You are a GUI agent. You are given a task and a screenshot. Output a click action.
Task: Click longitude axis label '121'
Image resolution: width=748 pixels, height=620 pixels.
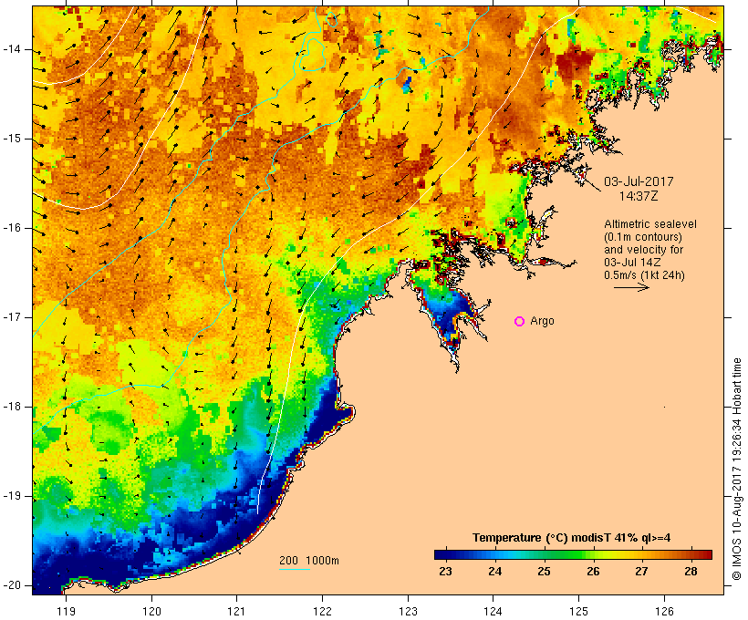(236, 612)
